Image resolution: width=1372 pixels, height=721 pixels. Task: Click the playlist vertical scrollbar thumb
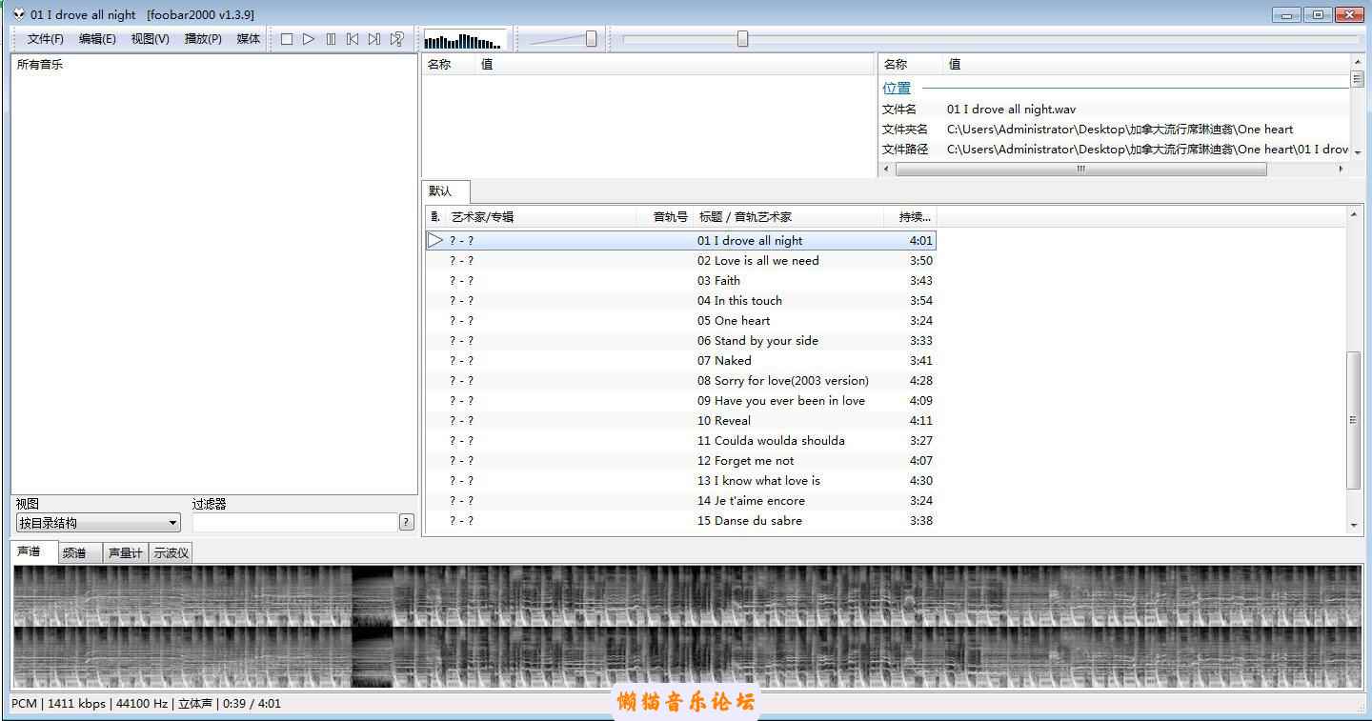[1354, 420]
